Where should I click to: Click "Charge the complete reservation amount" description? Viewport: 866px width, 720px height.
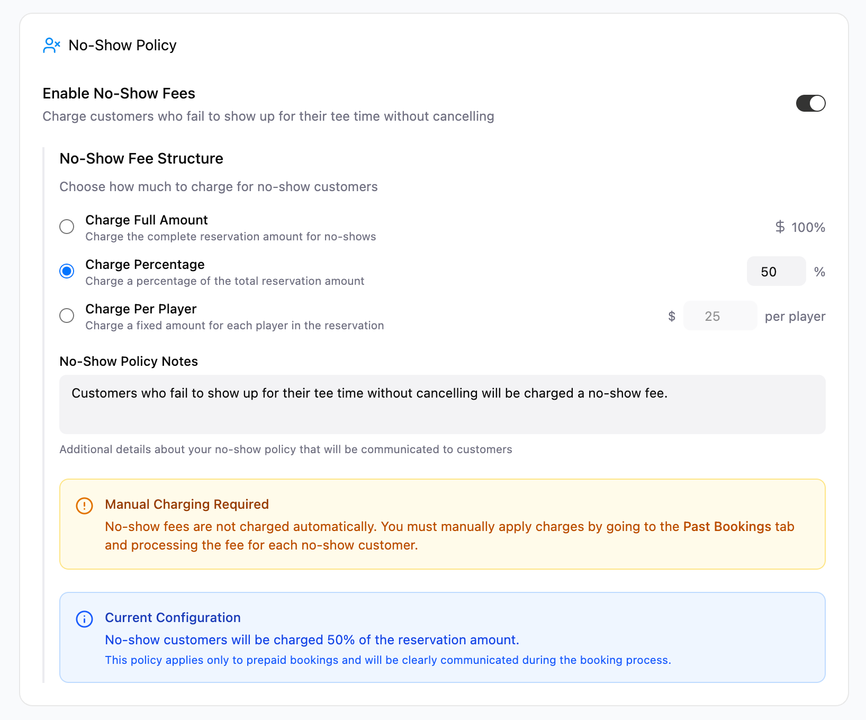coord(231,236)
